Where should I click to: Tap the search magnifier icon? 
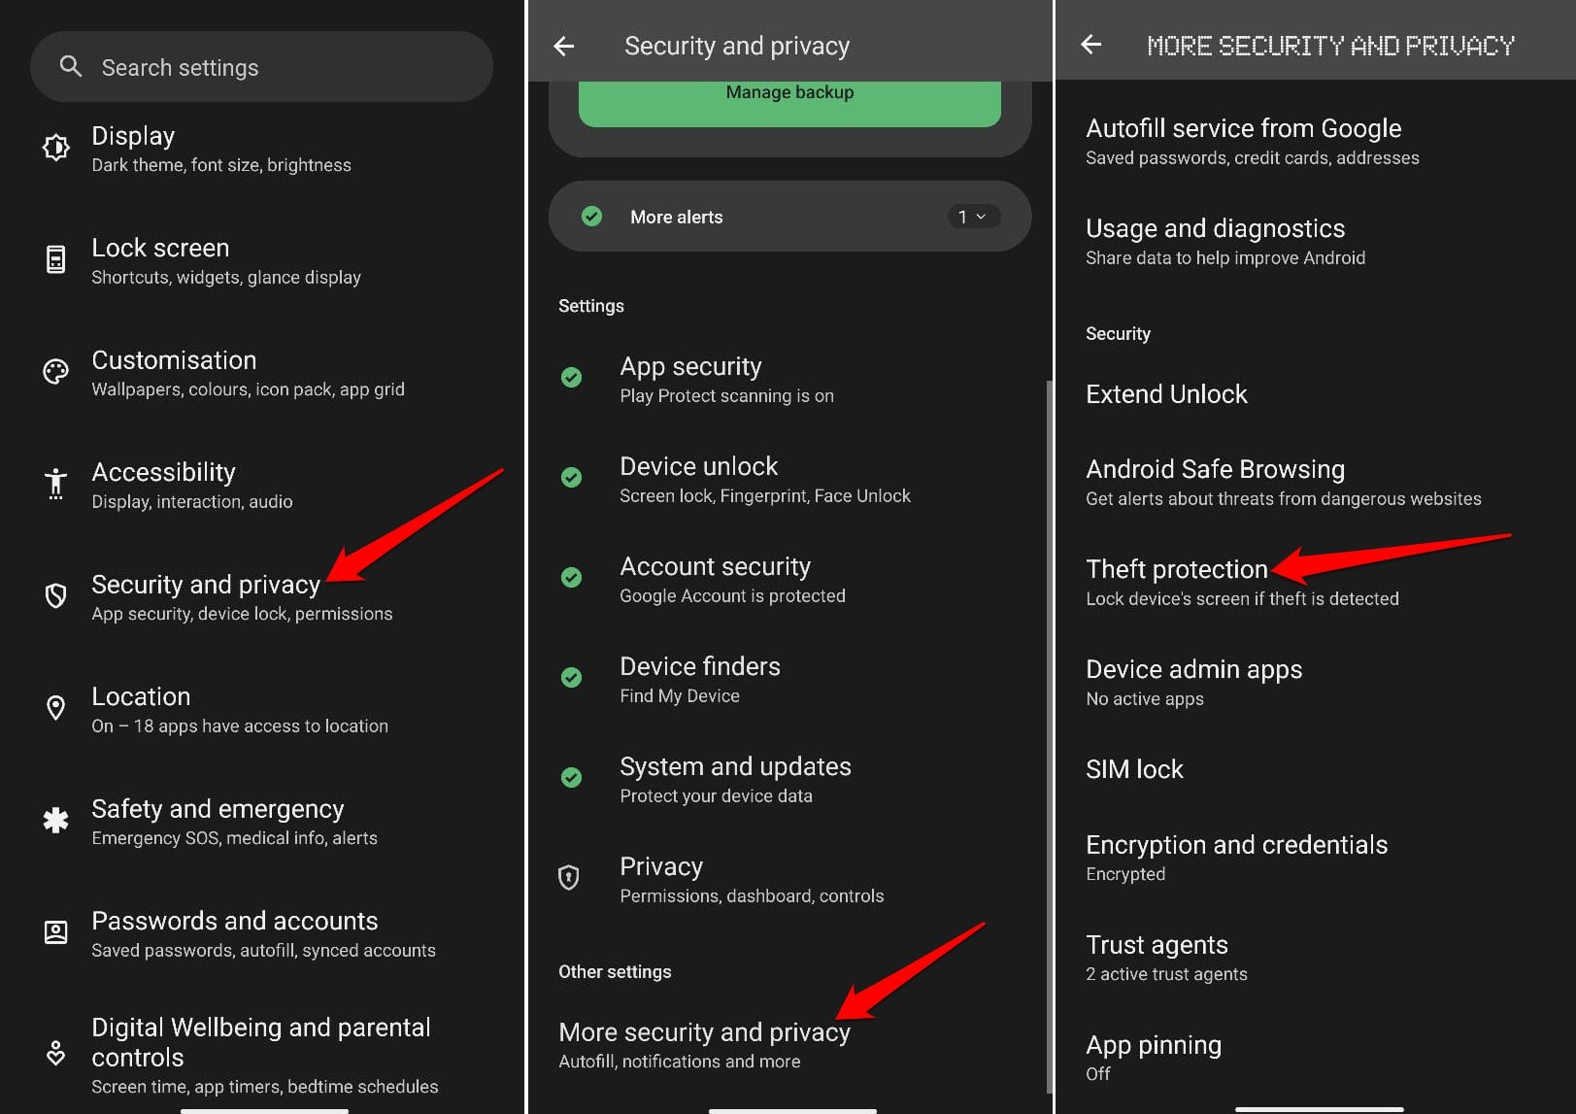(x=71, y=66)
